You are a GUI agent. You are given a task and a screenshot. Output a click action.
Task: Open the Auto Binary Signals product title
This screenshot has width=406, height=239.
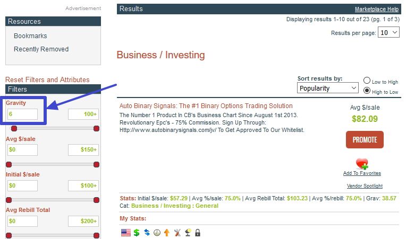pos(206,106)
